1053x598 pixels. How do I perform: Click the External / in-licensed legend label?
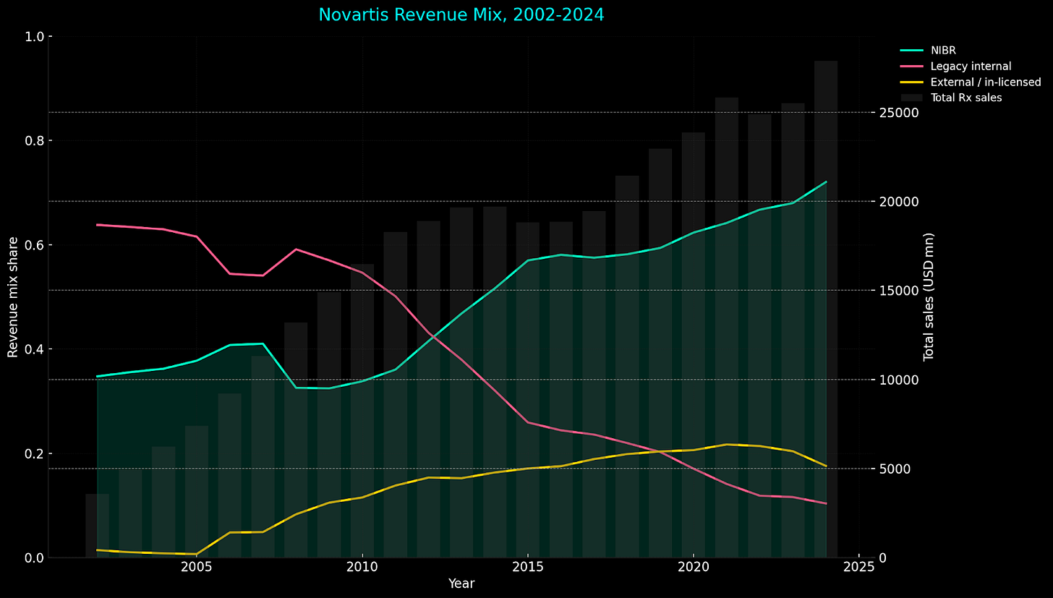pyautogui.click(x=986, y=82)
